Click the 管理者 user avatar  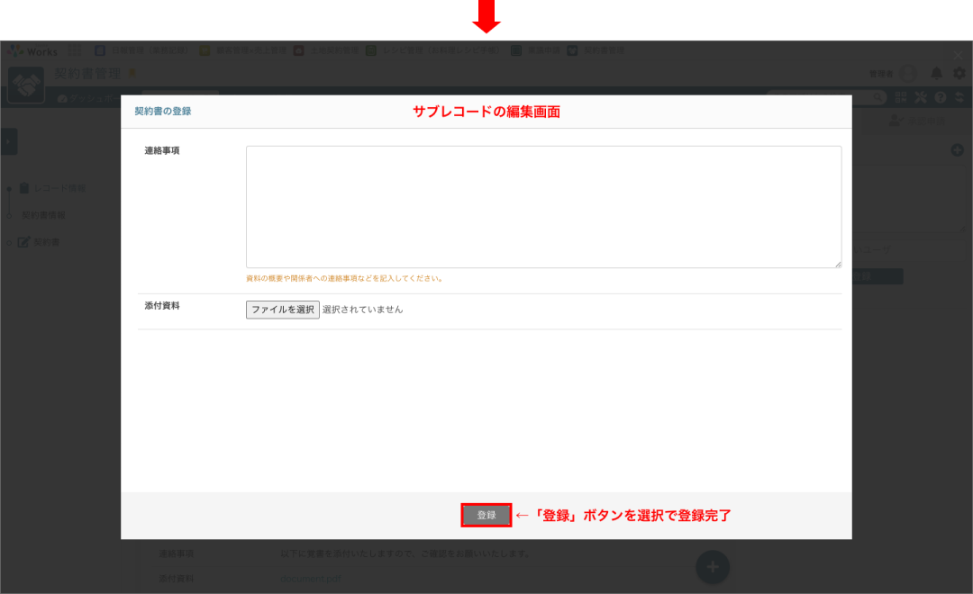pos(908,74)
